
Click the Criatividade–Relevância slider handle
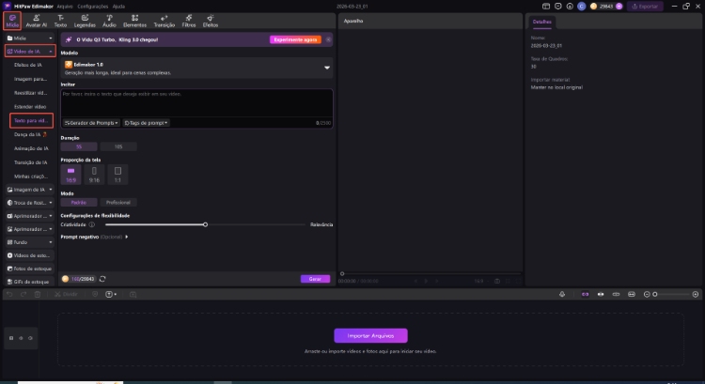(205, 224)
